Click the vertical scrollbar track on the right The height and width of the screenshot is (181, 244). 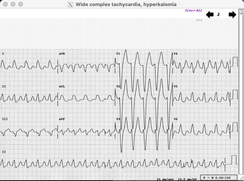click(x=241, y=95)
